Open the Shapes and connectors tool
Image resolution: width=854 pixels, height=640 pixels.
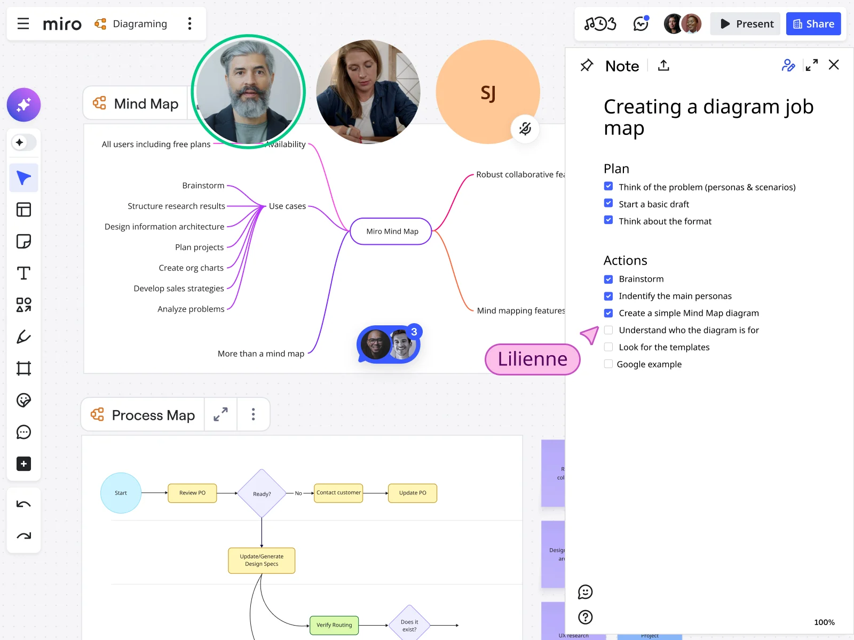point(23,305)
